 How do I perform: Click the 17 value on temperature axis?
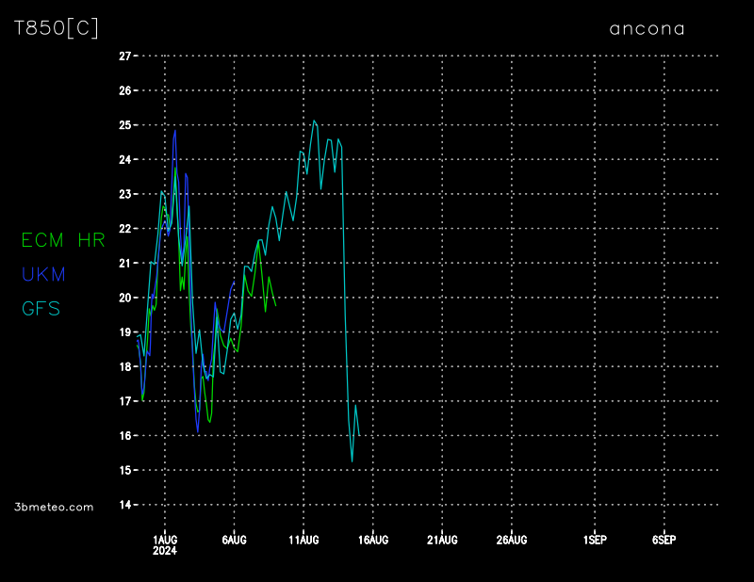[124, 401]
